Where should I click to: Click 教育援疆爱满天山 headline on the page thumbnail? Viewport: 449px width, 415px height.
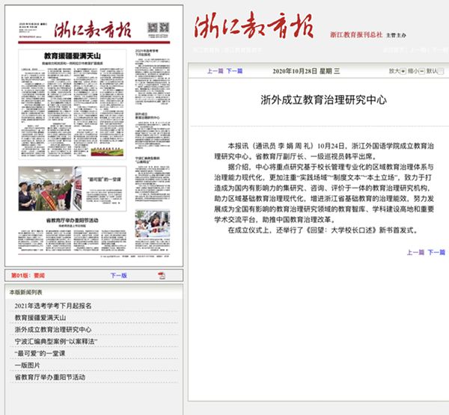click(73, 55)
